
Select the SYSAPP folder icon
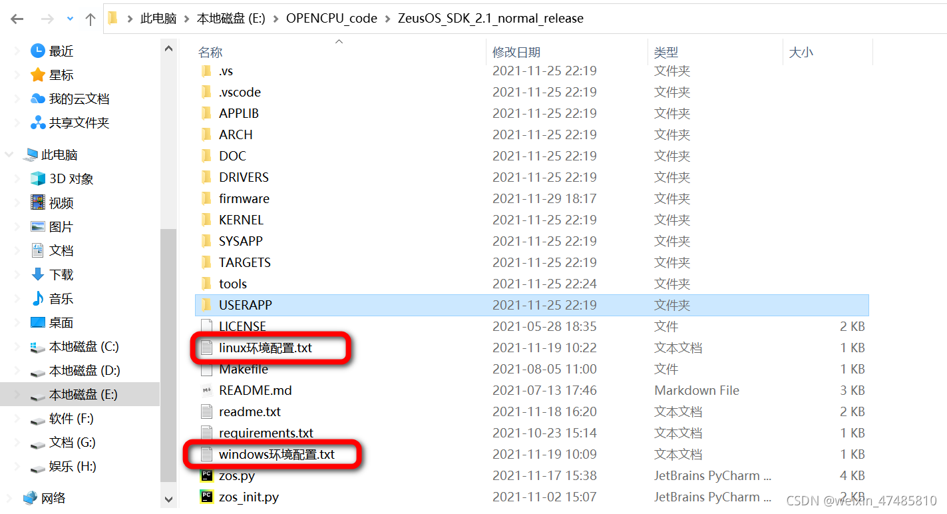point(206,241)
